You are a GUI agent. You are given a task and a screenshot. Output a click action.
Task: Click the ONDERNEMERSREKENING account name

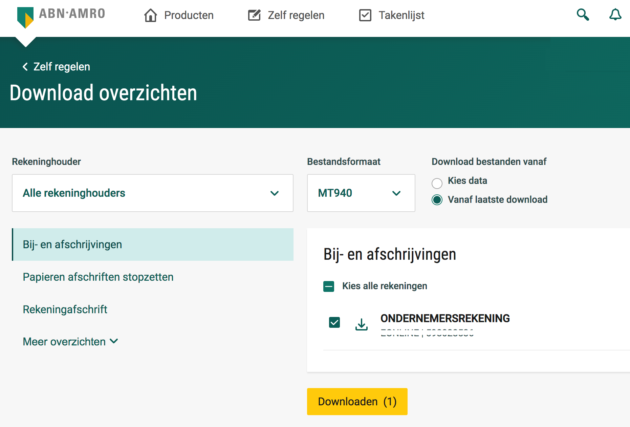445,318
